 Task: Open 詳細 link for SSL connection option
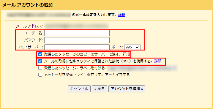[158, 61]
